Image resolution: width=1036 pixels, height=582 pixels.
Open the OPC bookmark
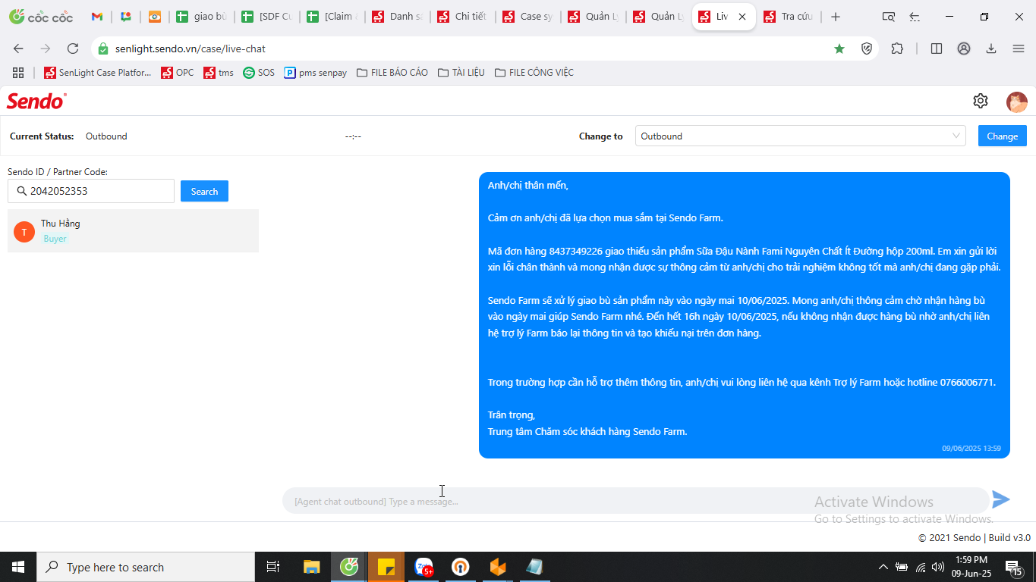pos(177,73)
